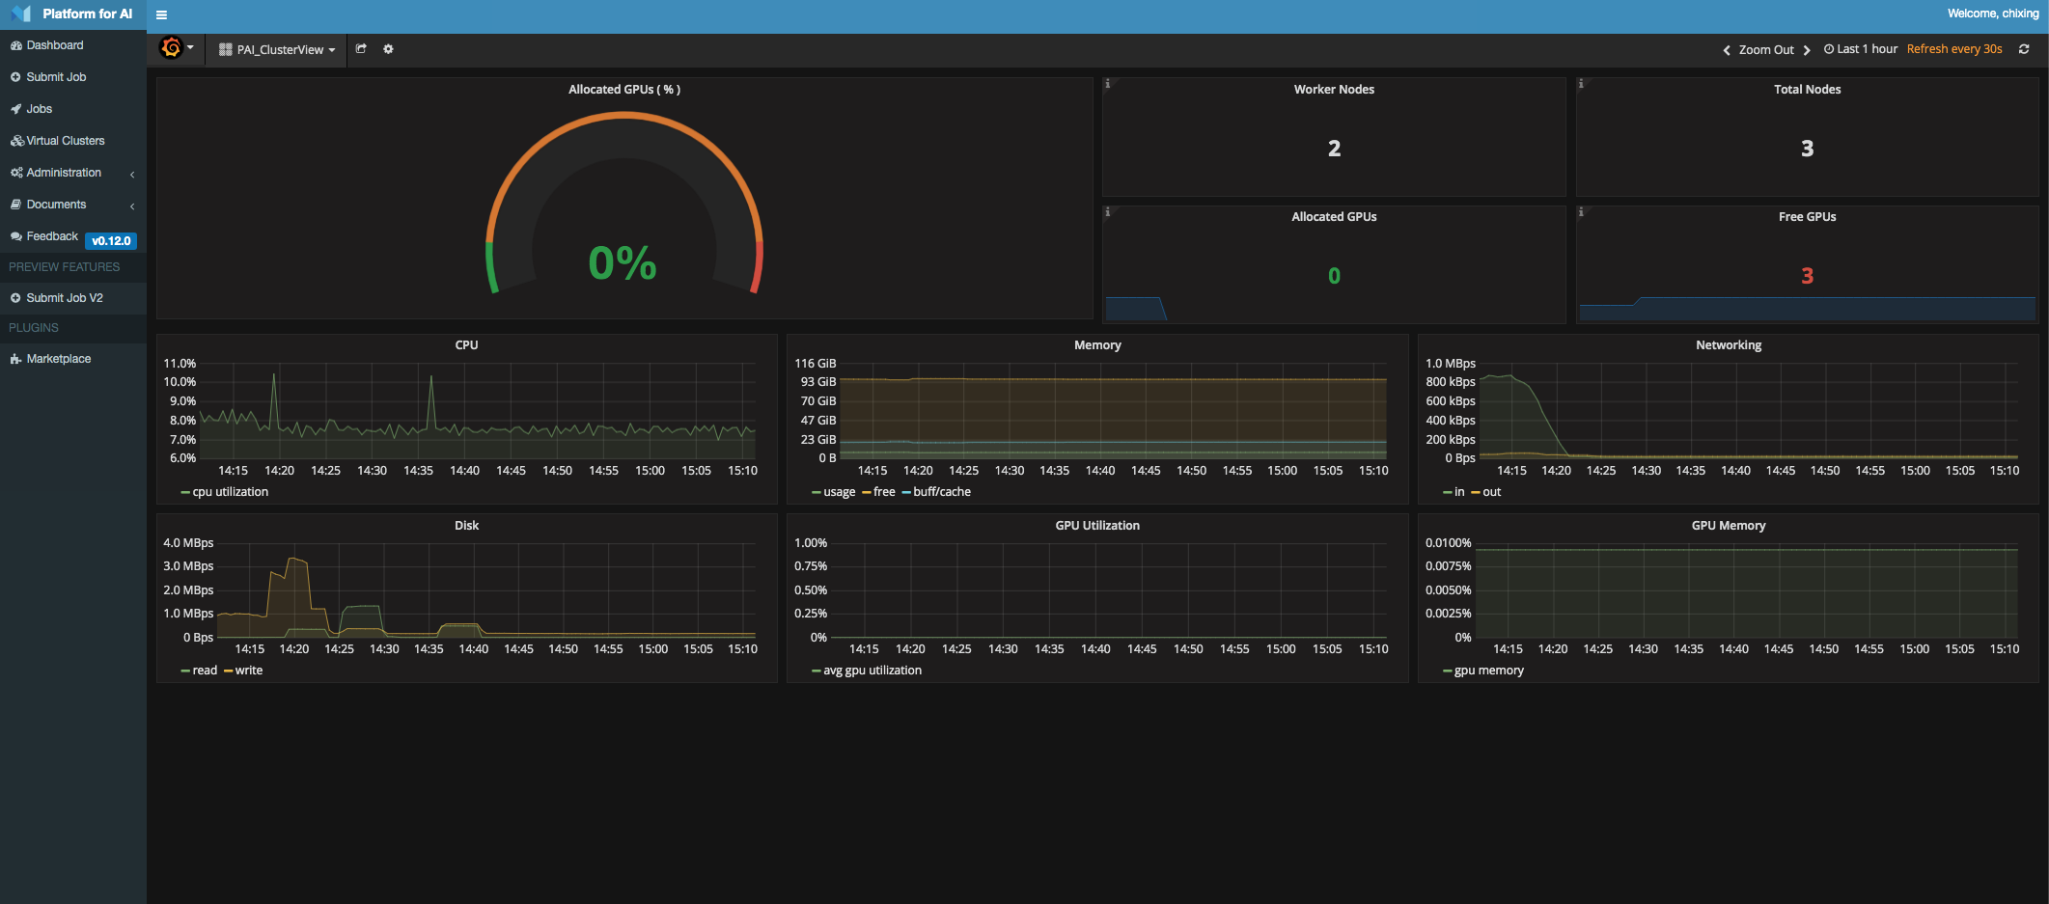
Task: Open the 'Last 1 hour' time picker
Action: [x=1860, y=49]
